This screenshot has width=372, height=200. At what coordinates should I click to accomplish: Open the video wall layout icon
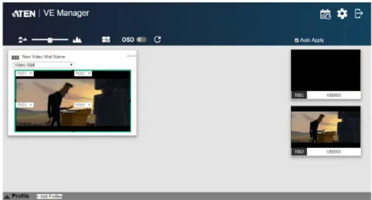point(106,39)
